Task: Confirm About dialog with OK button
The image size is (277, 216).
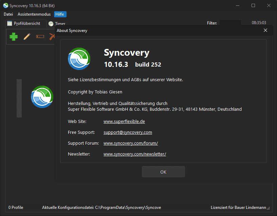Action: click(163, 172)
